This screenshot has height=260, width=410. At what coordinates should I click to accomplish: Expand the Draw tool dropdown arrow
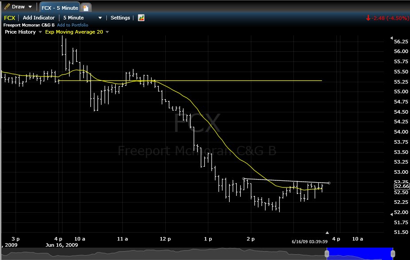[x=30, y=7]
